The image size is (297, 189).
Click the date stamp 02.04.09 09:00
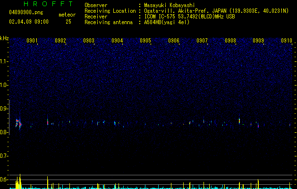29,22
